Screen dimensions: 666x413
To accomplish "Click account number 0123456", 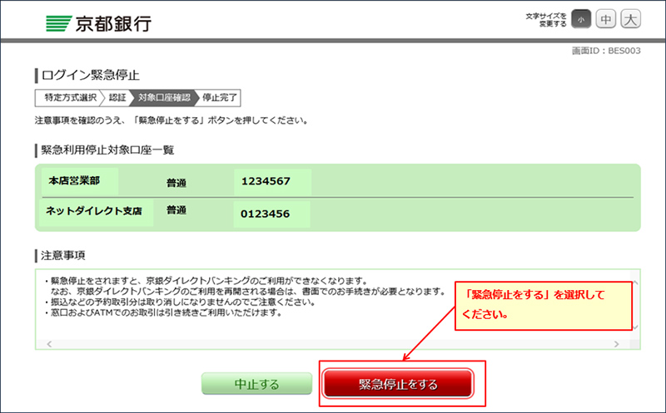I will tap(265, 214).
